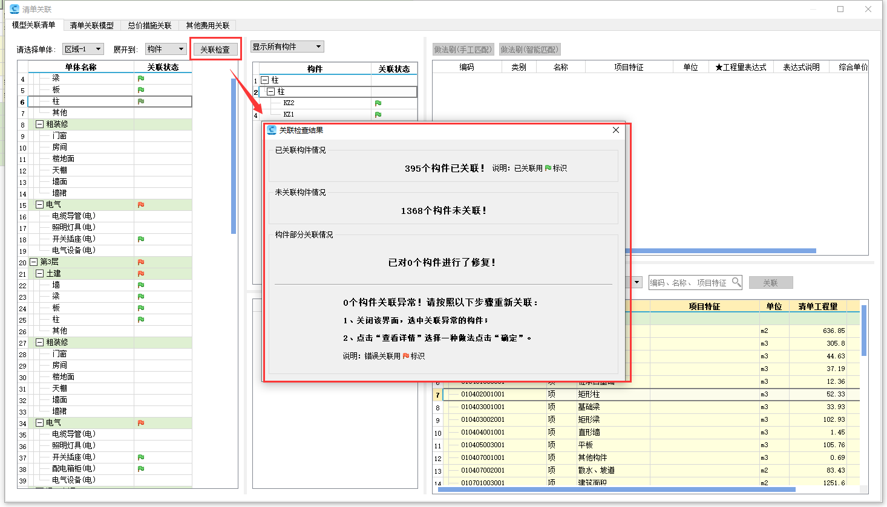Click the 清单工程量 column header
The width and height of the screenshot is (887, 507).
click(x=818, y=306)
